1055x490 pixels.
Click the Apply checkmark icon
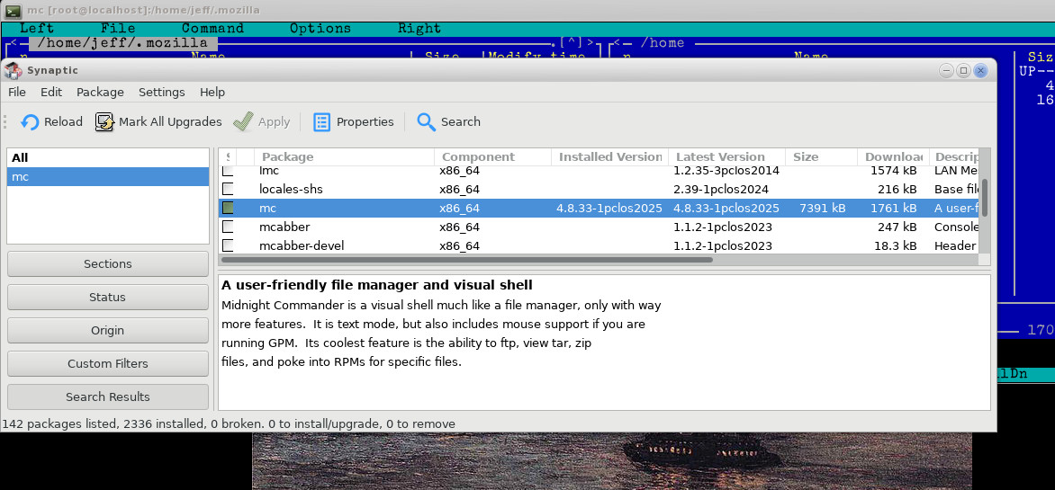click(x=243, y=121)
